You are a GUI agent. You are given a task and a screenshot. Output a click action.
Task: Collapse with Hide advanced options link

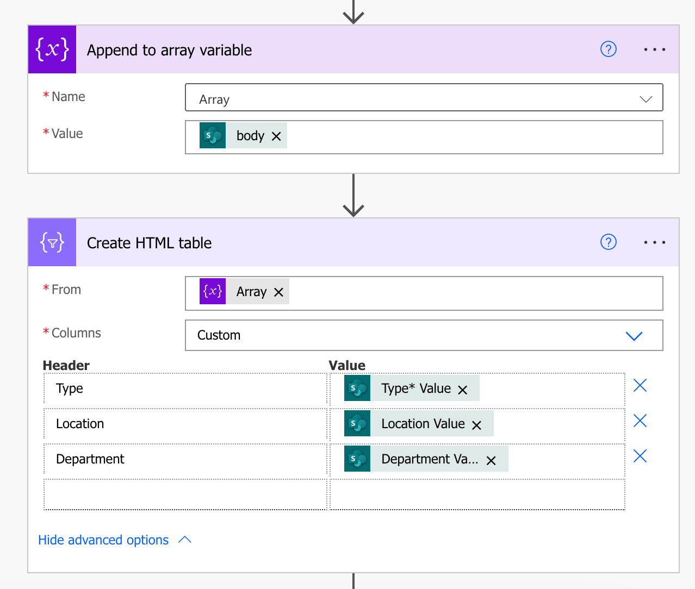[103, 540]
